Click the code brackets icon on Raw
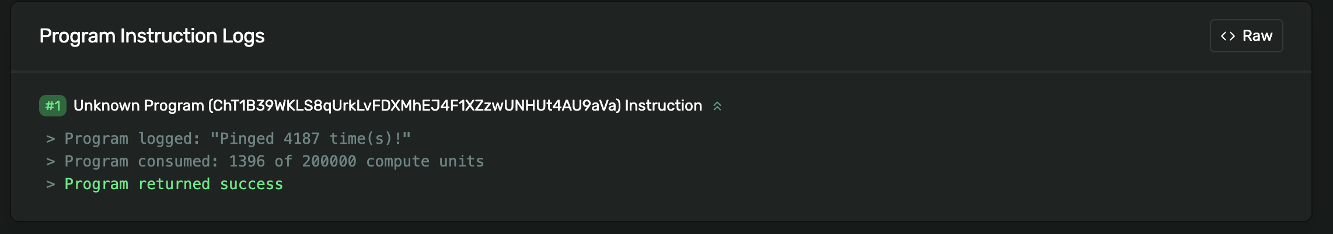Viewport: 1333px width, 234px height. tap(1228, 36)
